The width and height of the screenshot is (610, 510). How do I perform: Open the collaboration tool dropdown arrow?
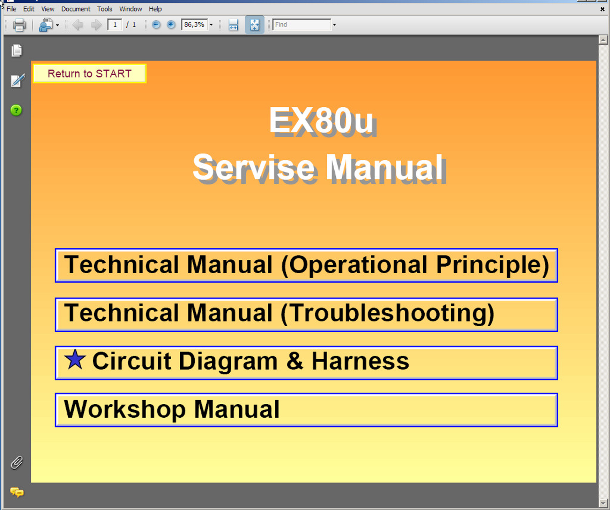click(58, 25)
